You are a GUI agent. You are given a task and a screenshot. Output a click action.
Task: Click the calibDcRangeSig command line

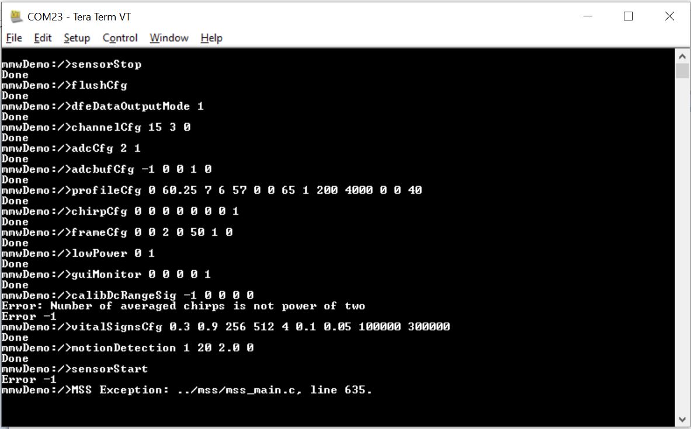tap(128, 295)
